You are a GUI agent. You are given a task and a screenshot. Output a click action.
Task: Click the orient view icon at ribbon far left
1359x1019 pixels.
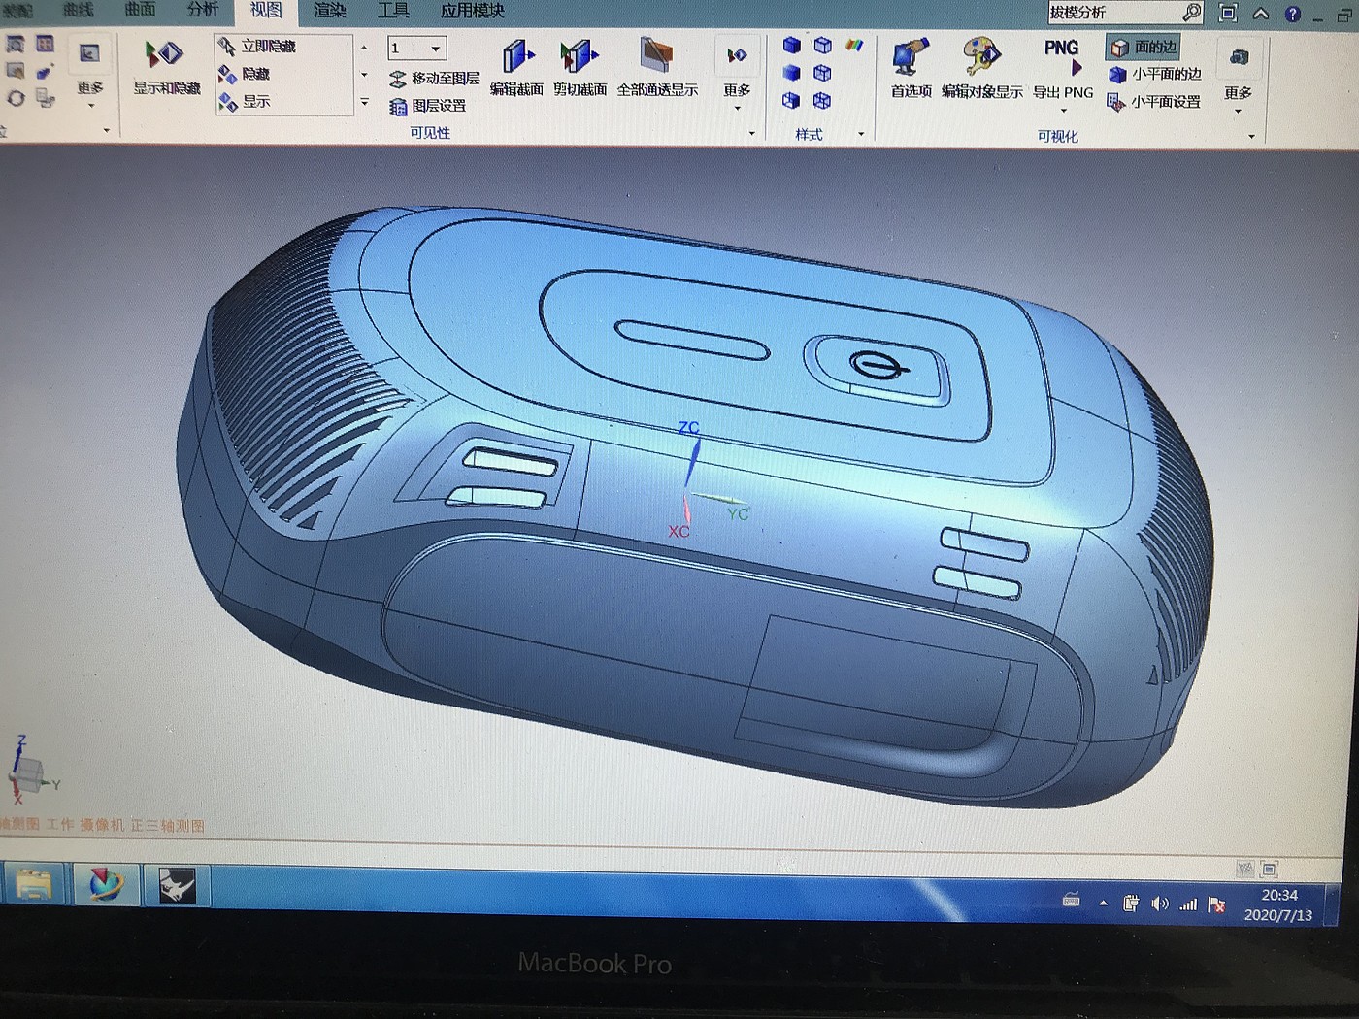tap(16, 45)
